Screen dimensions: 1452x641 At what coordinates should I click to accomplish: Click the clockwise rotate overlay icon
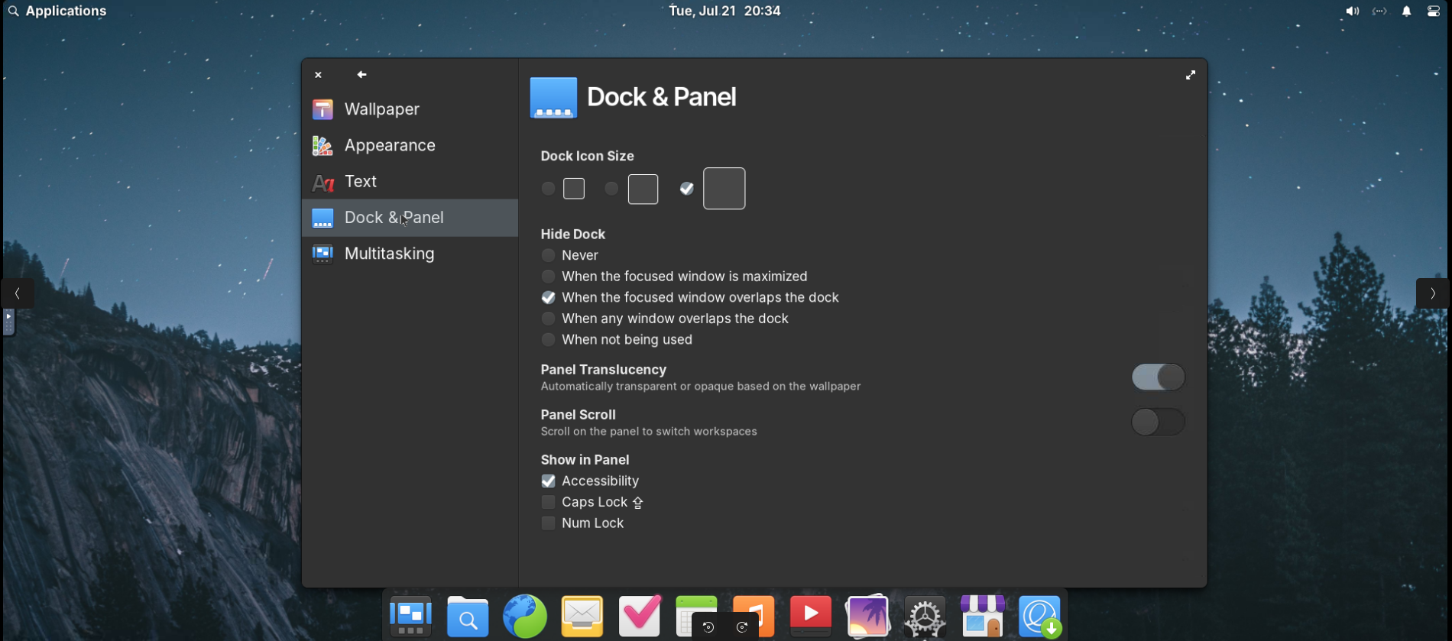(x=742, y=627)
